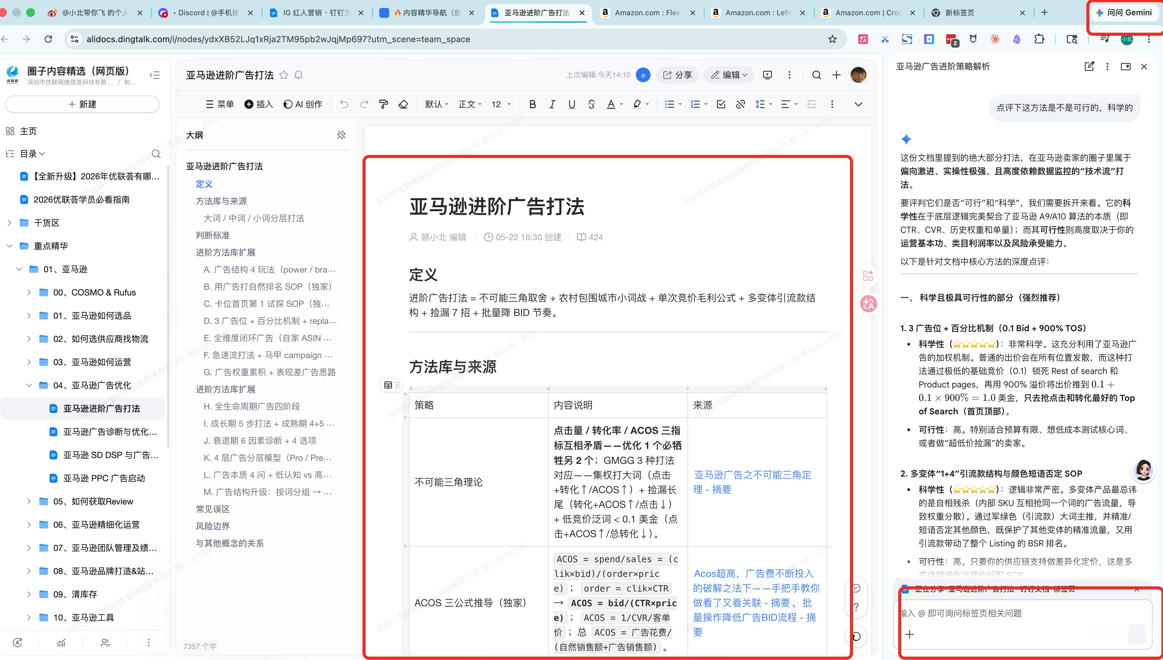Expand the 干货区 folder
The height and width of the screenshot is (660, 1163).
(x=9, y=222)
